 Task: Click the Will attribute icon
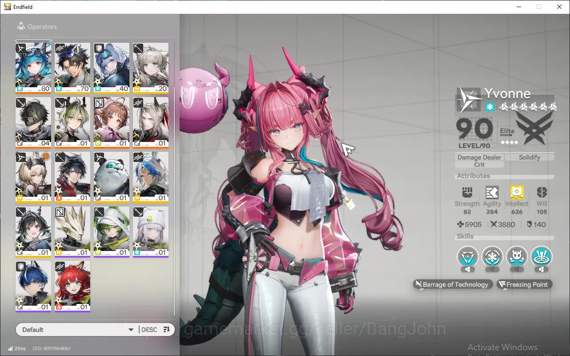[542, 192]
